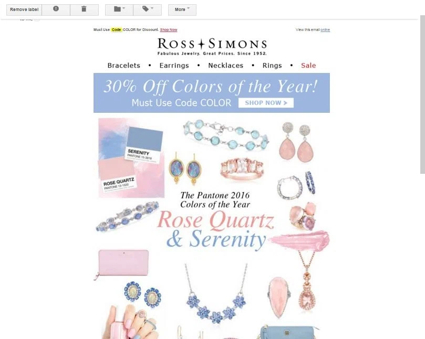
Task: Click the Rose Quartz Pantone swatch
Action: (117, 174)
